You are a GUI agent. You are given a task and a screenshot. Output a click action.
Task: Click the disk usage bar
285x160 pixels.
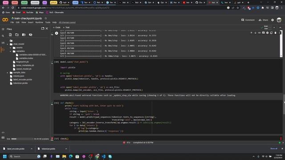pyautogui.click(x=22, y=139)
